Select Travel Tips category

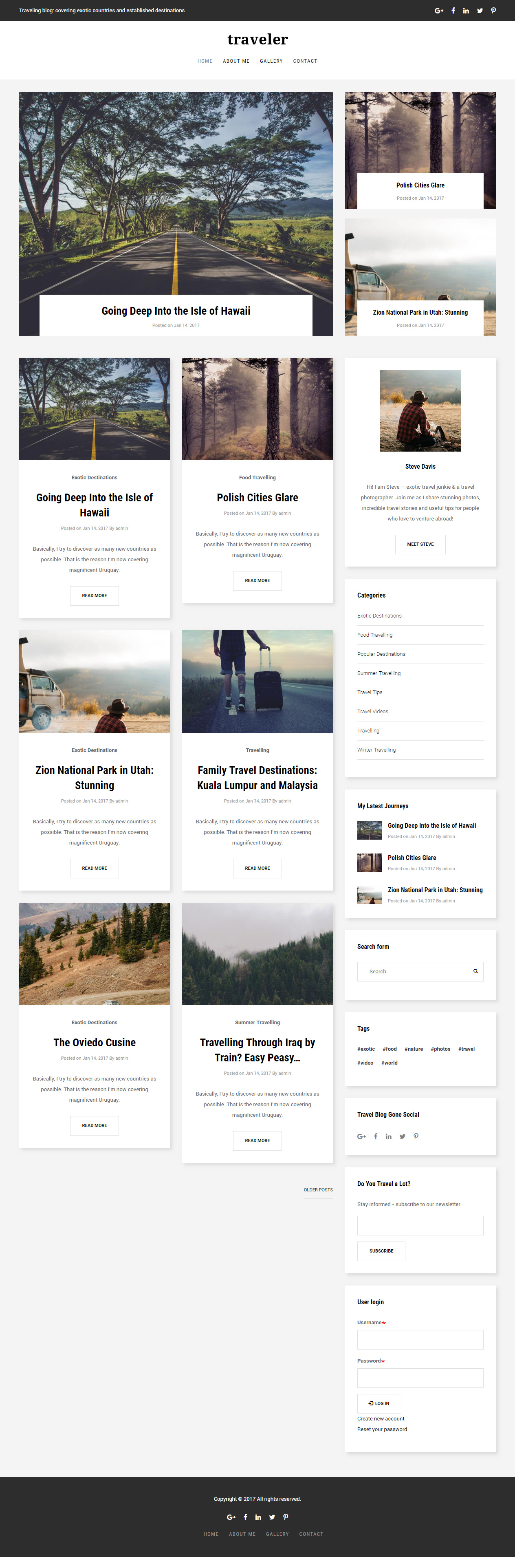[370, 692]
